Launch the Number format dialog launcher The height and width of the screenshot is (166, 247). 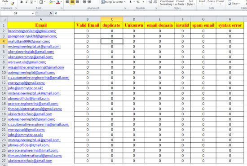[156, 8]
